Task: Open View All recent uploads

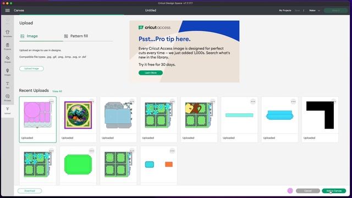Action: point(57,91)
